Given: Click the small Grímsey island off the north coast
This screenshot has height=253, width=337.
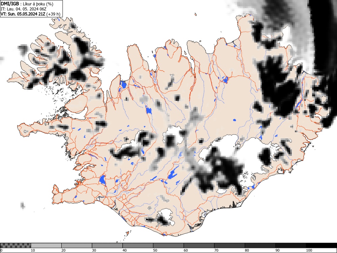Looking at the screenshot, I should pyautogui.click(x=195, y=15).
